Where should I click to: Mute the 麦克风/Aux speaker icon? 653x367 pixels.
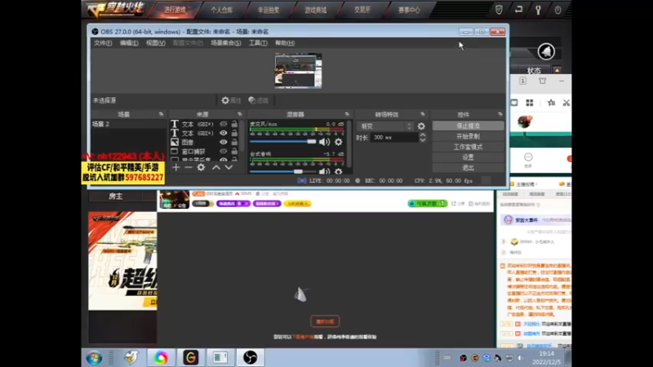pos(324,142)
